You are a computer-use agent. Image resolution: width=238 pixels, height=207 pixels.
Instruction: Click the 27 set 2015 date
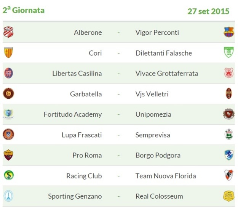[x=208, y=11]
